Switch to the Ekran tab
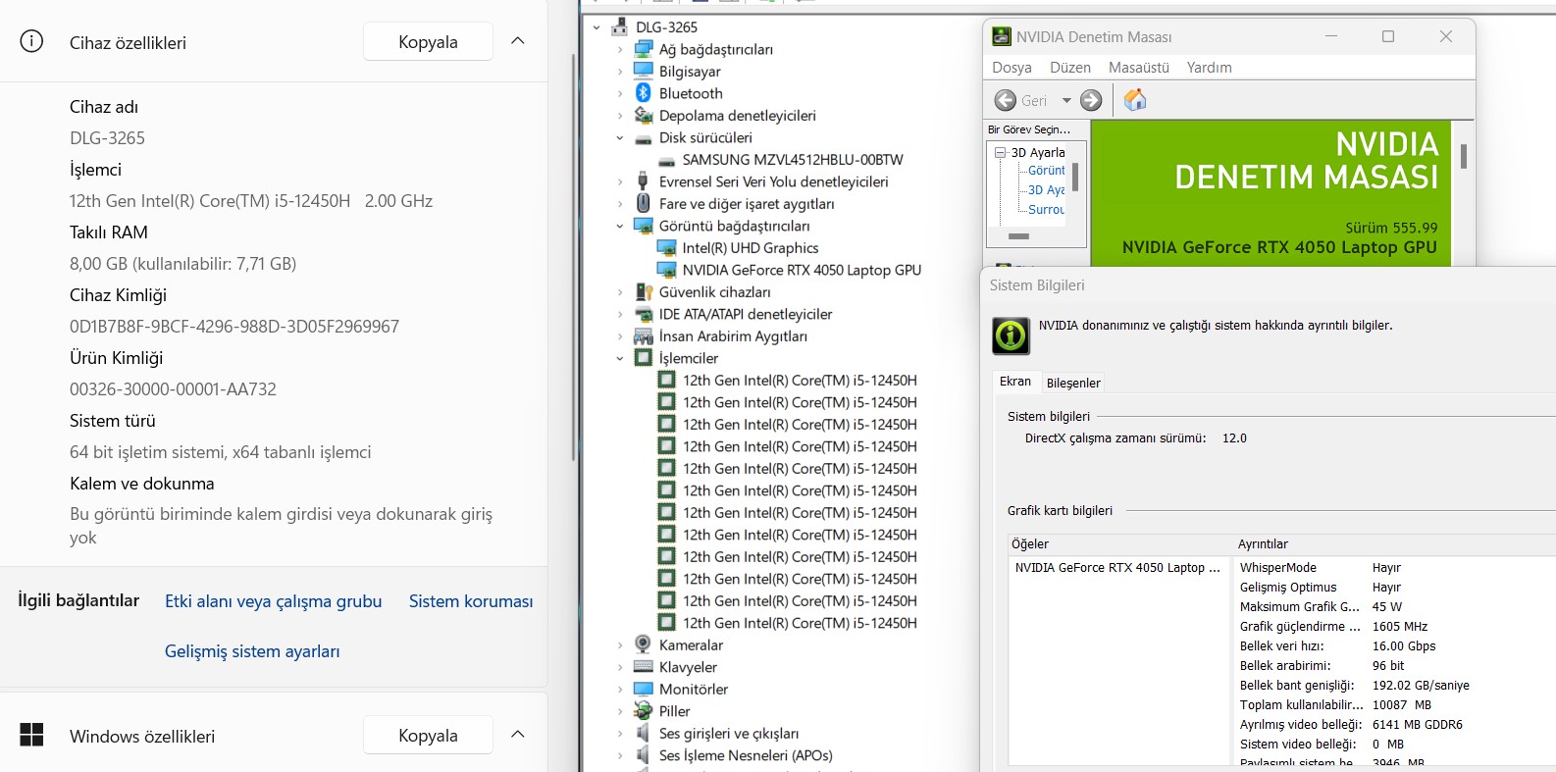Viewport: 1556px width, 772px height. coord(1015,382)
